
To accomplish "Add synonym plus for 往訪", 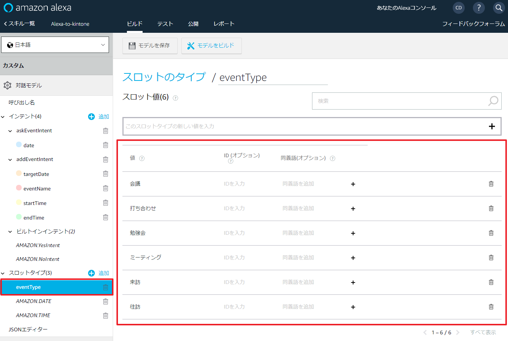I will point(353,307).
